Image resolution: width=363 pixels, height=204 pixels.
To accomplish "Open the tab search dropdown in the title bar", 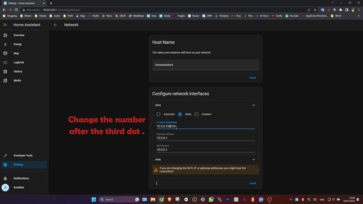I will click(x=332, y=3).
